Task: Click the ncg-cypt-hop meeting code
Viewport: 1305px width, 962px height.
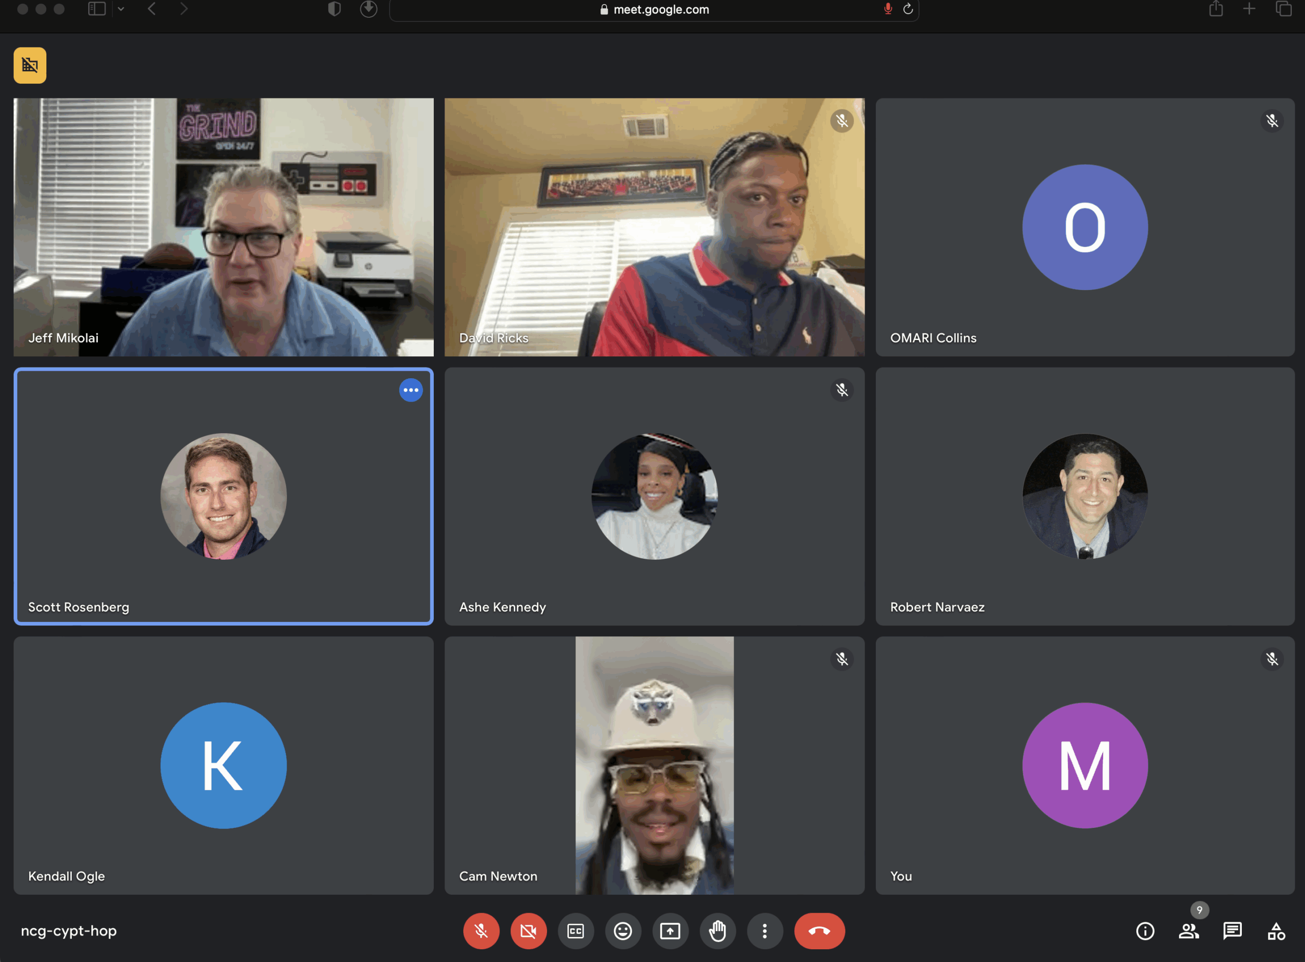Action: coord(69,930)
